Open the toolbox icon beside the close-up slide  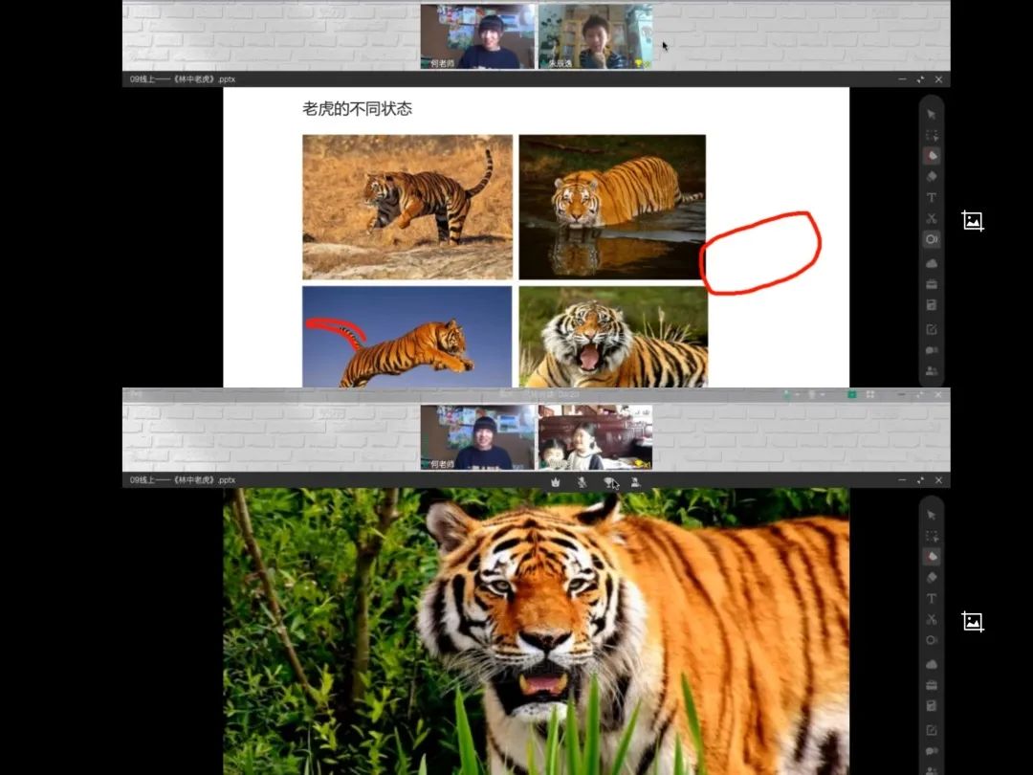coord(932,685)
